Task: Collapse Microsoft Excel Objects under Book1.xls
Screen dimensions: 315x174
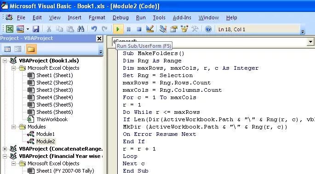Action: [x=13, y=68]
